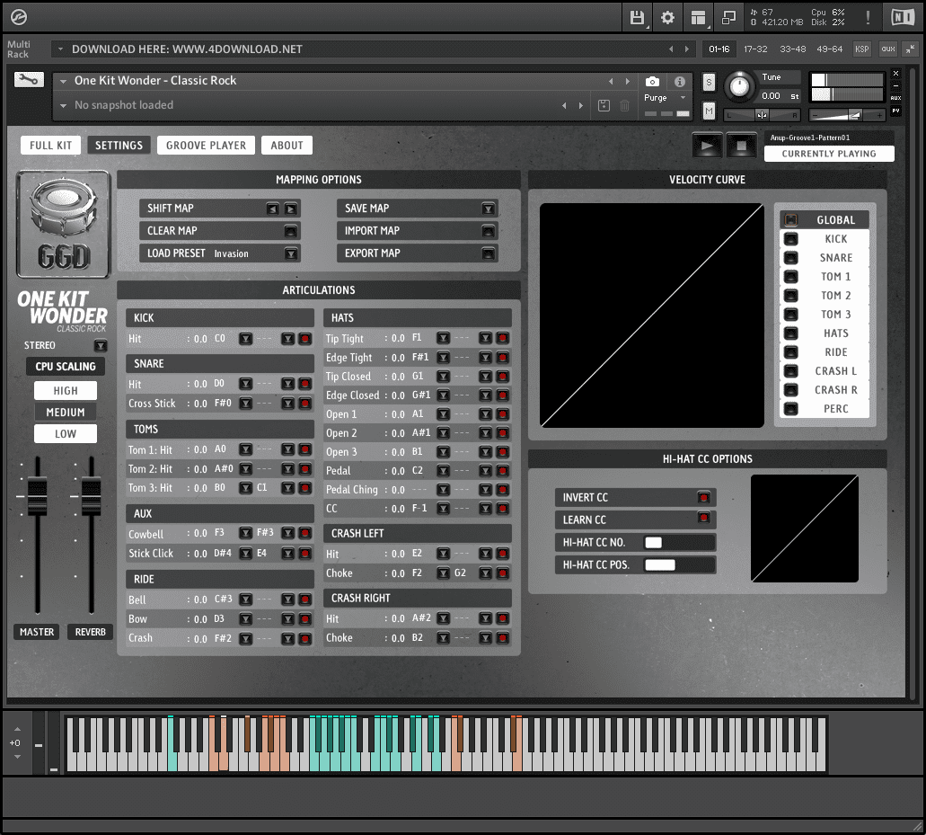926x835 pixels.
Task: Click the Master volume fader
Action: [37, 496]
